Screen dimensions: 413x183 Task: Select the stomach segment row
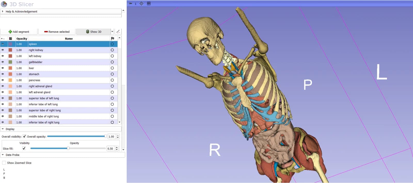point(59,74)
